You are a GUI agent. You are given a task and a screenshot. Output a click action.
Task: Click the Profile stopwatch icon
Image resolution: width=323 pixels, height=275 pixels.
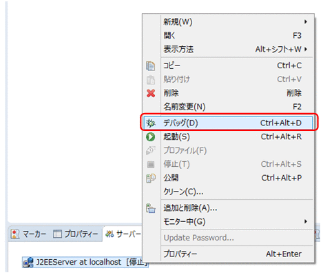click(x=151, y=150)
